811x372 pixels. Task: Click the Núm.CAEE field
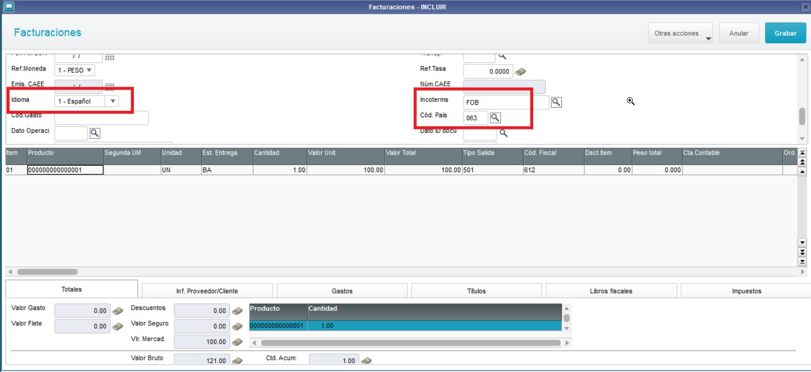point(504,87)
